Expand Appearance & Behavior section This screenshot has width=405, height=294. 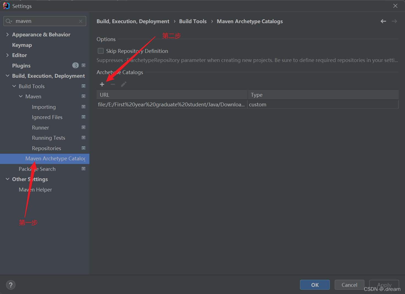(x=7, y=34)
